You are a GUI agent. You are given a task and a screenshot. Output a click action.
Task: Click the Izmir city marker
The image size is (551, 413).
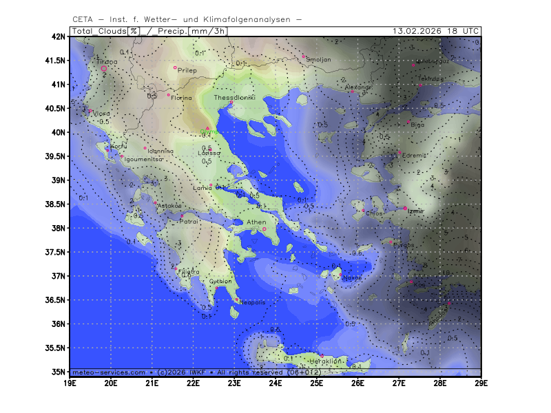point(405,208)
